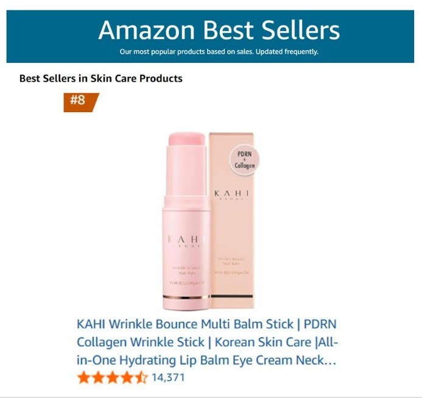Click the PDRN + Collagen round badge

tap(244, 160)
